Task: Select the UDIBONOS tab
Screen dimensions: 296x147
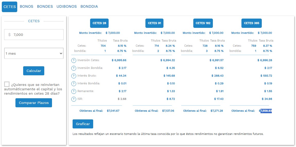Action: 67,7
